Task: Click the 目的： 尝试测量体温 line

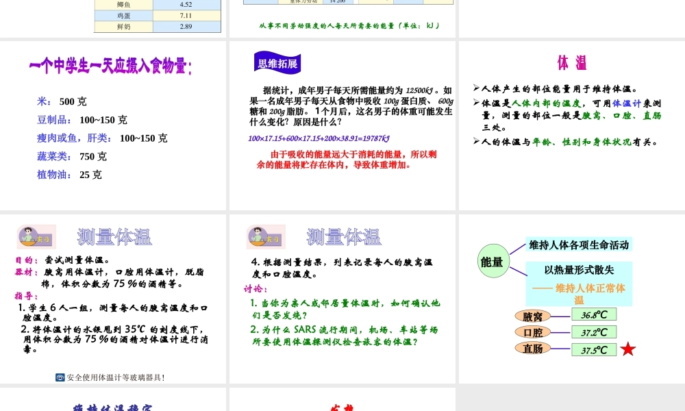Action: coord(62,260)
